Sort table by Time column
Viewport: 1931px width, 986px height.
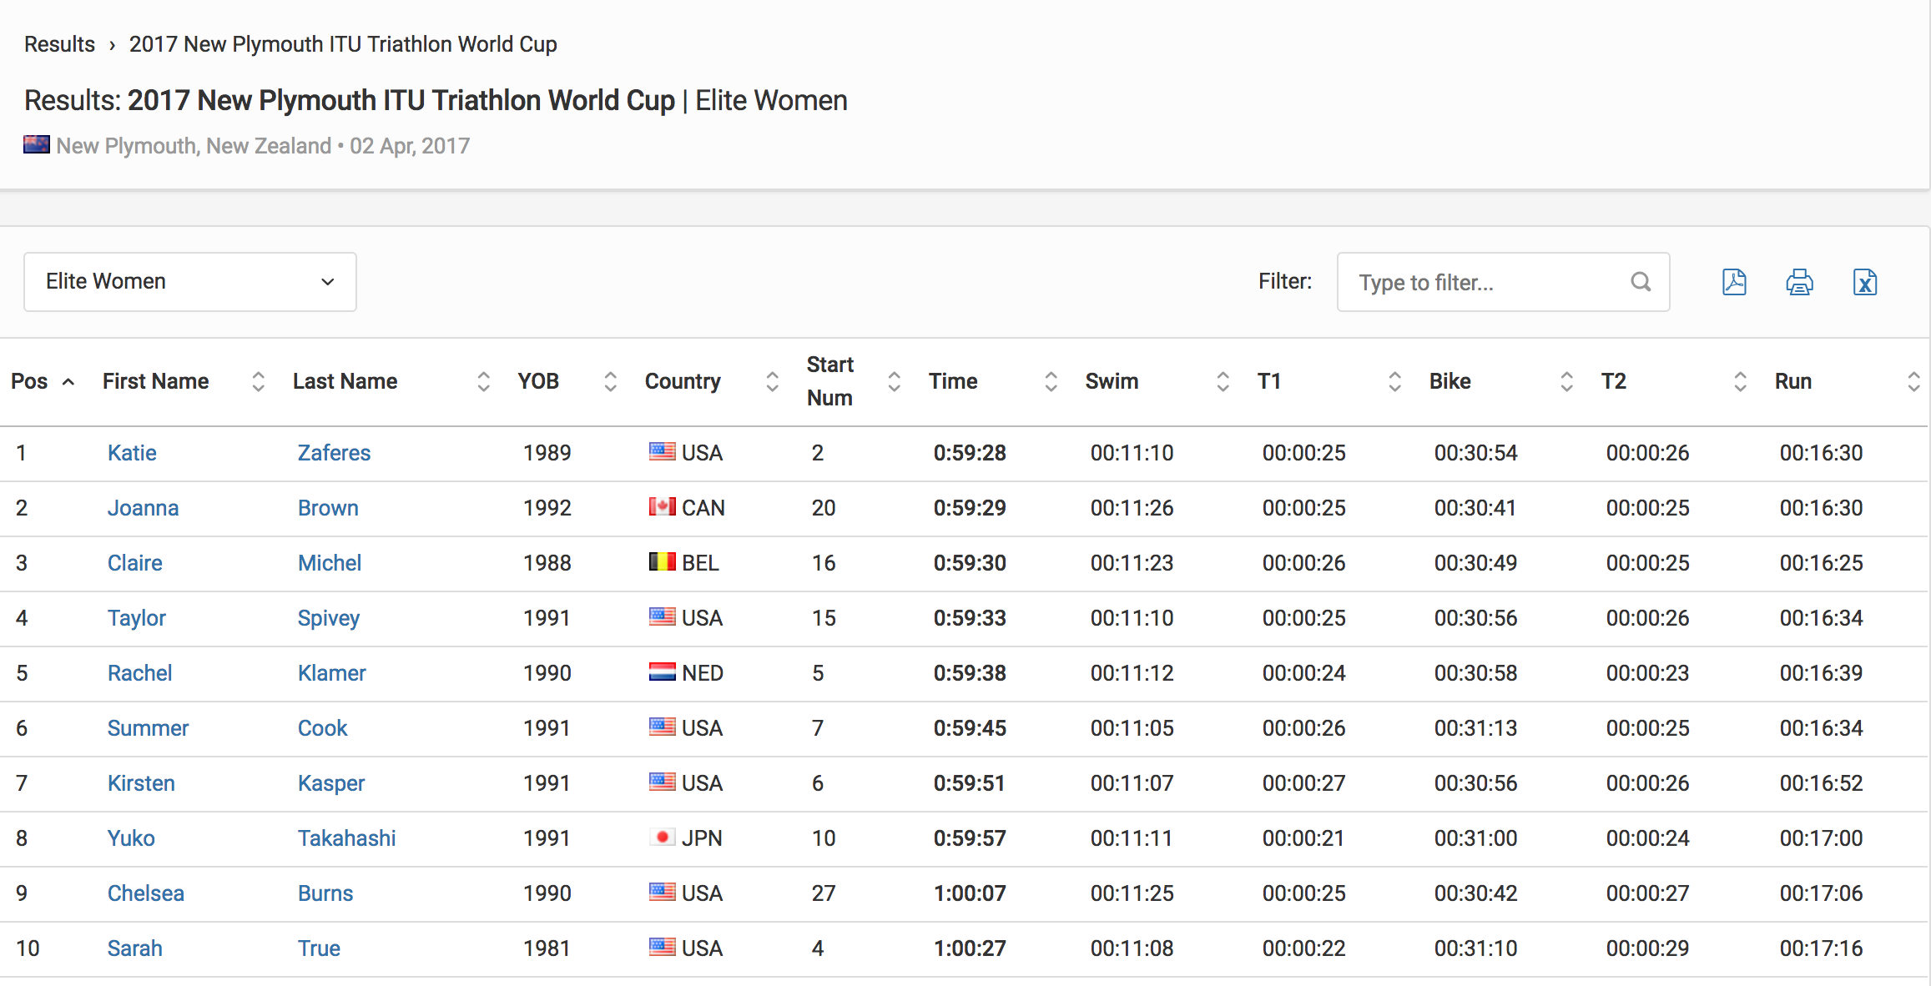(x=992, y=381)
